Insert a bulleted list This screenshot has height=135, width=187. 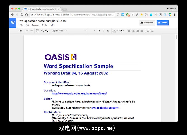tap(152, 31)
